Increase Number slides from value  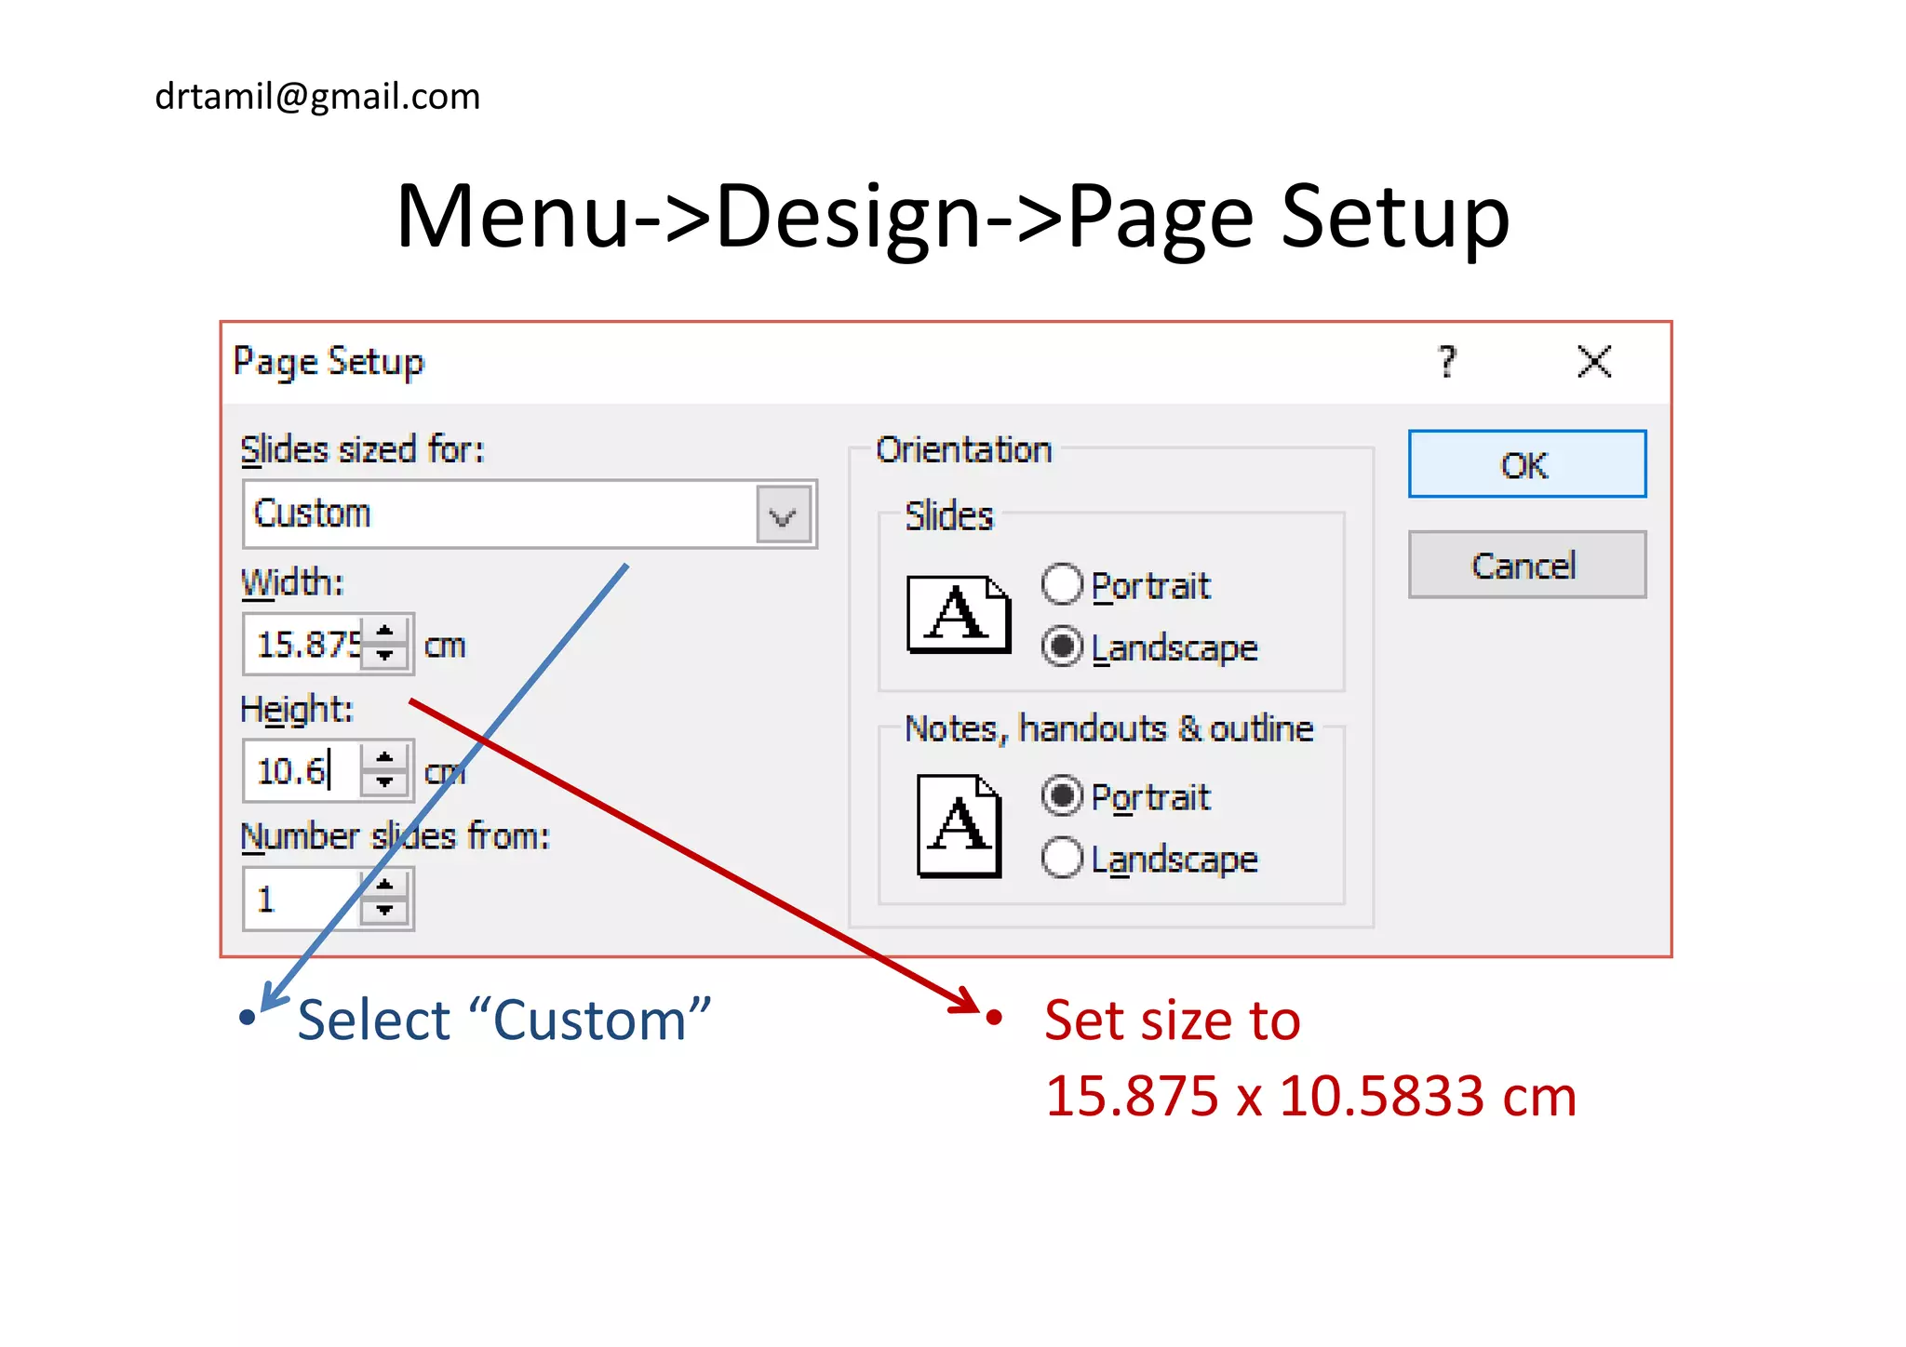385,885
